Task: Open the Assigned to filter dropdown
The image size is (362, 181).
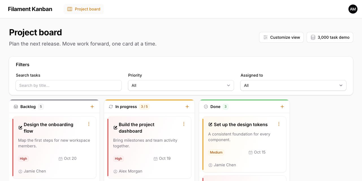Action: [x=293, y=85]
